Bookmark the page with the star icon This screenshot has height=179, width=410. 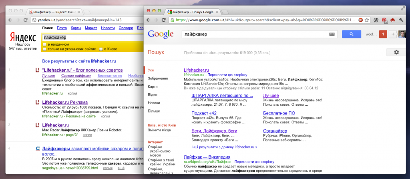point(367,20)
